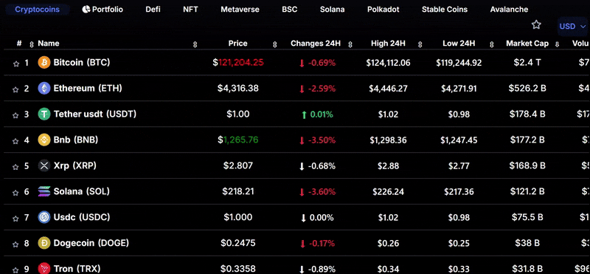Open the Bitcoin (BTC) link
This screenshot has width=590, height=274.
click(x=82, y=63)
